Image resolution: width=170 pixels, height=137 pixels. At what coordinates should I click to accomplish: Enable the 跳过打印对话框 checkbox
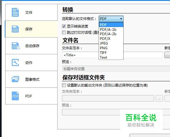click(x=64, y=32)
